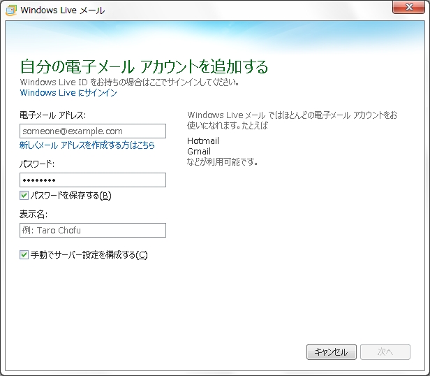Click the キャンセル button
The image size is (430, 376).
click(x=332, y=352)
